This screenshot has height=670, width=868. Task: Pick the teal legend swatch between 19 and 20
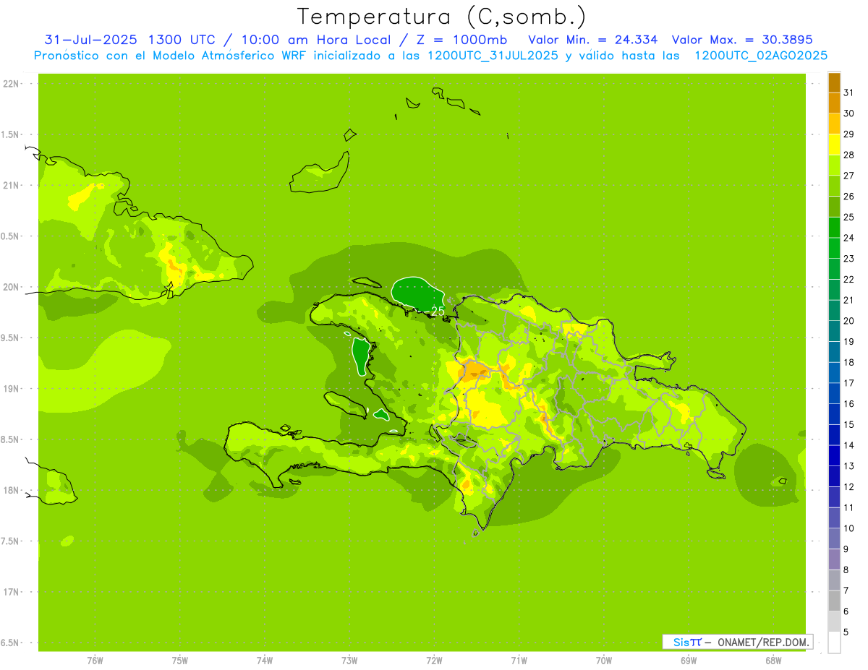coord(834,331)
